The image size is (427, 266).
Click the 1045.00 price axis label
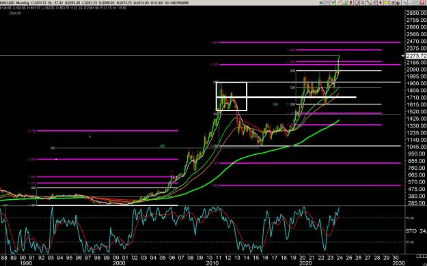[x=416, y=147]
